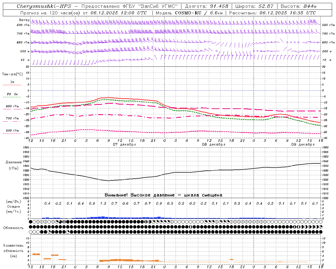This screenshot has width=336, height=269.
Task: Click the right '10 м' wind level label
Action: (327, 60)
